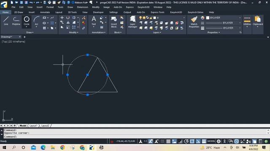
Task: Click the Save icon in quick access toolbar
Action: point(22,3)
